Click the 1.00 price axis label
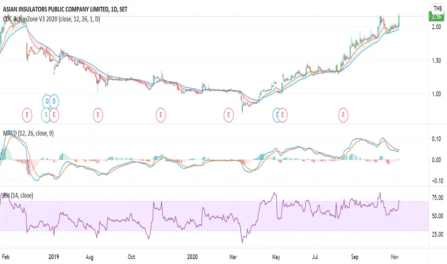 click(436, 94)
